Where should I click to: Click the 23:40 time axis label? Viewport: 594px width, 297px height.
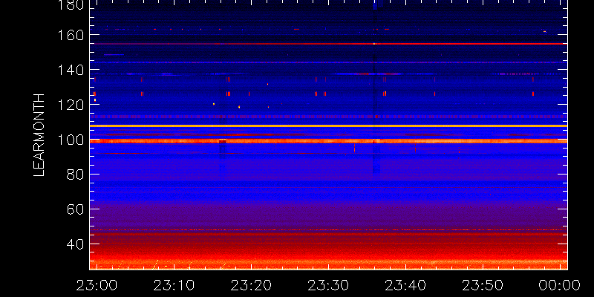click(x=405, y=285)
